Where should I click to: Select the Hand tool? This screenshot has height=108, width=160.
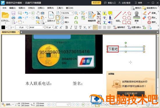(38, 13)
